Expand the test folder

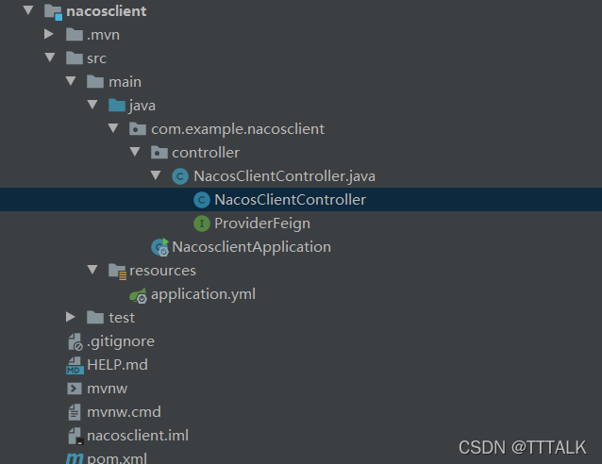[x=70, y=317]
